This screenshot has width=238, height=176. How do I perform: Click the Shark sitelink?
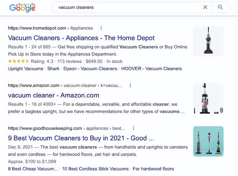tap(52, 69)
